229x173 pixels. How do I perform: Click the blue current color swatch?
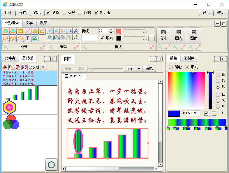174,113
